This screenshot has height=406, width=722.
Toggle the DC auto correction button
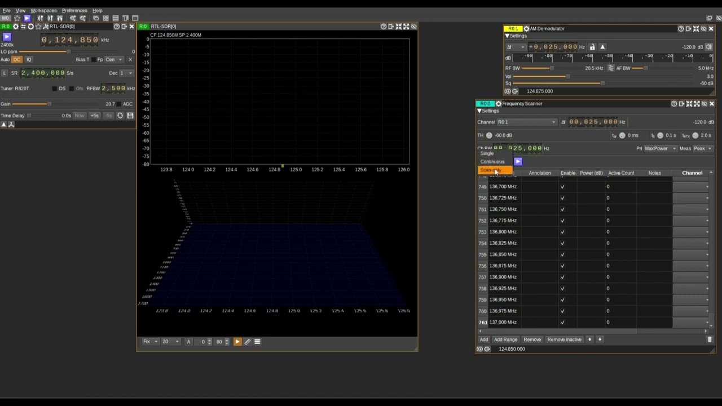[x=17, y=59]
